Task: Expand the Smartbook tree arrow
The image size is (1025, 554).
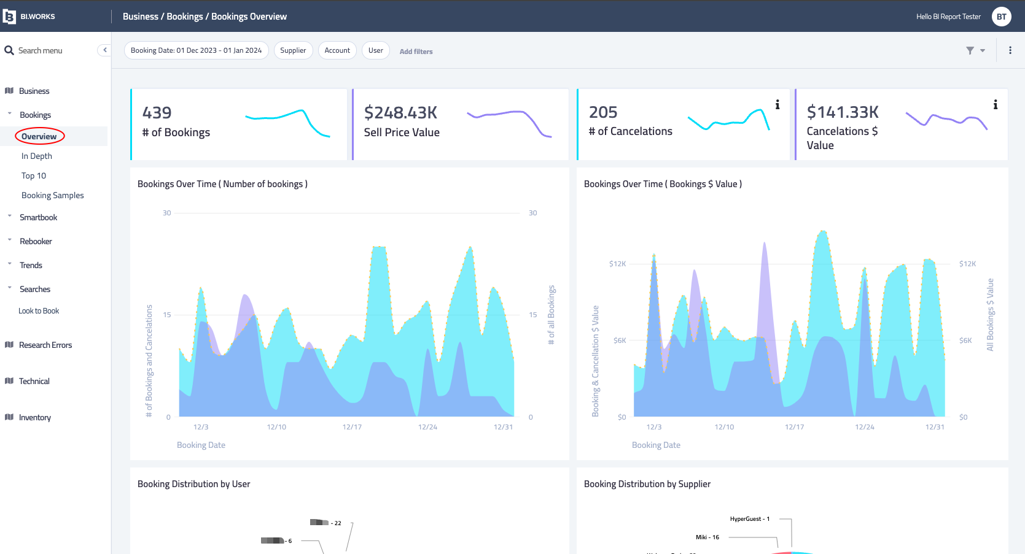Action: (9, 216)
